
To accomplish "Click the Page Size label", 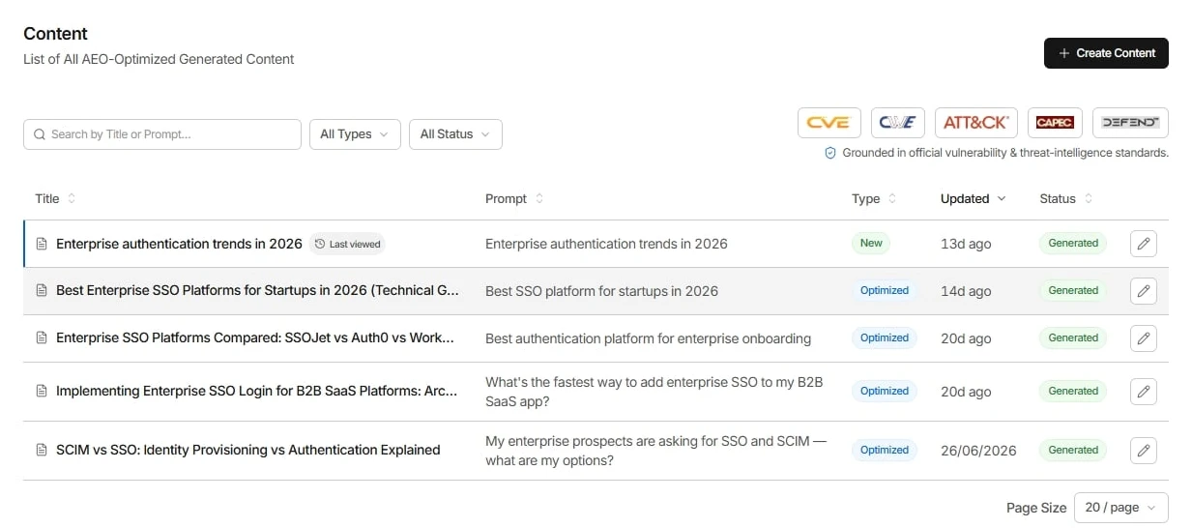I will [x=1036, y=508].
